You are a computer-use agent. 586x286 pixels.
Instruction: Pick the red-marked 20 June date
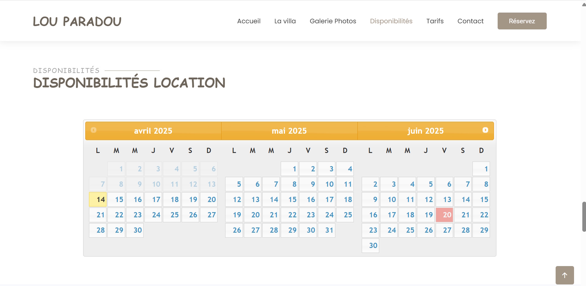[444, 215]
